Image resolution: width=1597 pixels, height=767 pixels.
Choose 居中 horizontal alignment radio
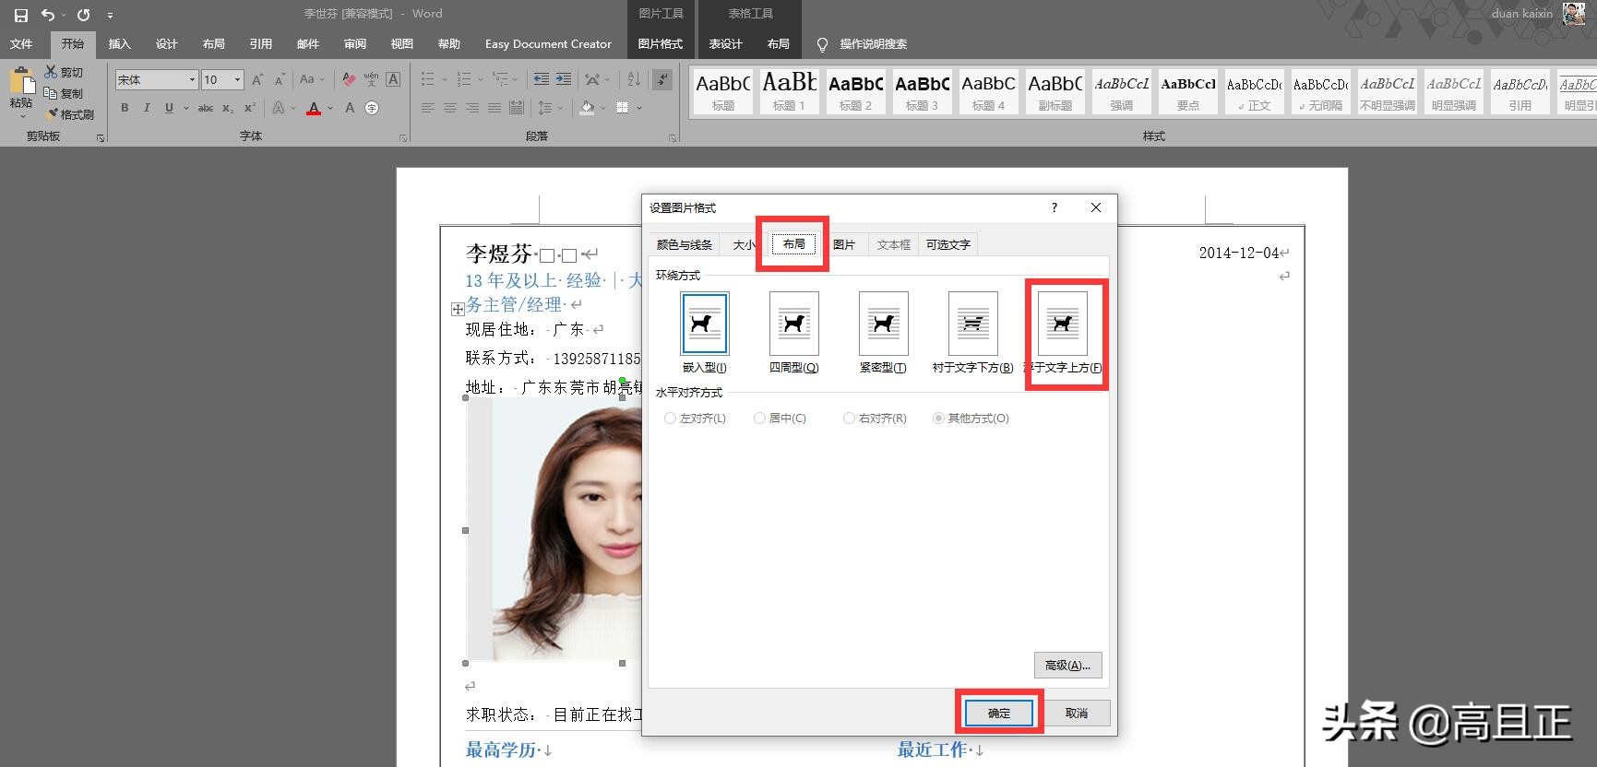759,419
